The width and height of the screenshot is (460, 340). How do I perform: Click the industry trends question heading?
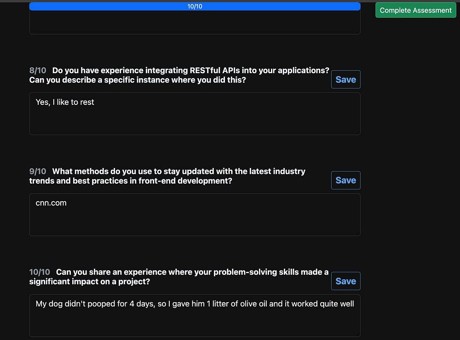pos(167,176)
